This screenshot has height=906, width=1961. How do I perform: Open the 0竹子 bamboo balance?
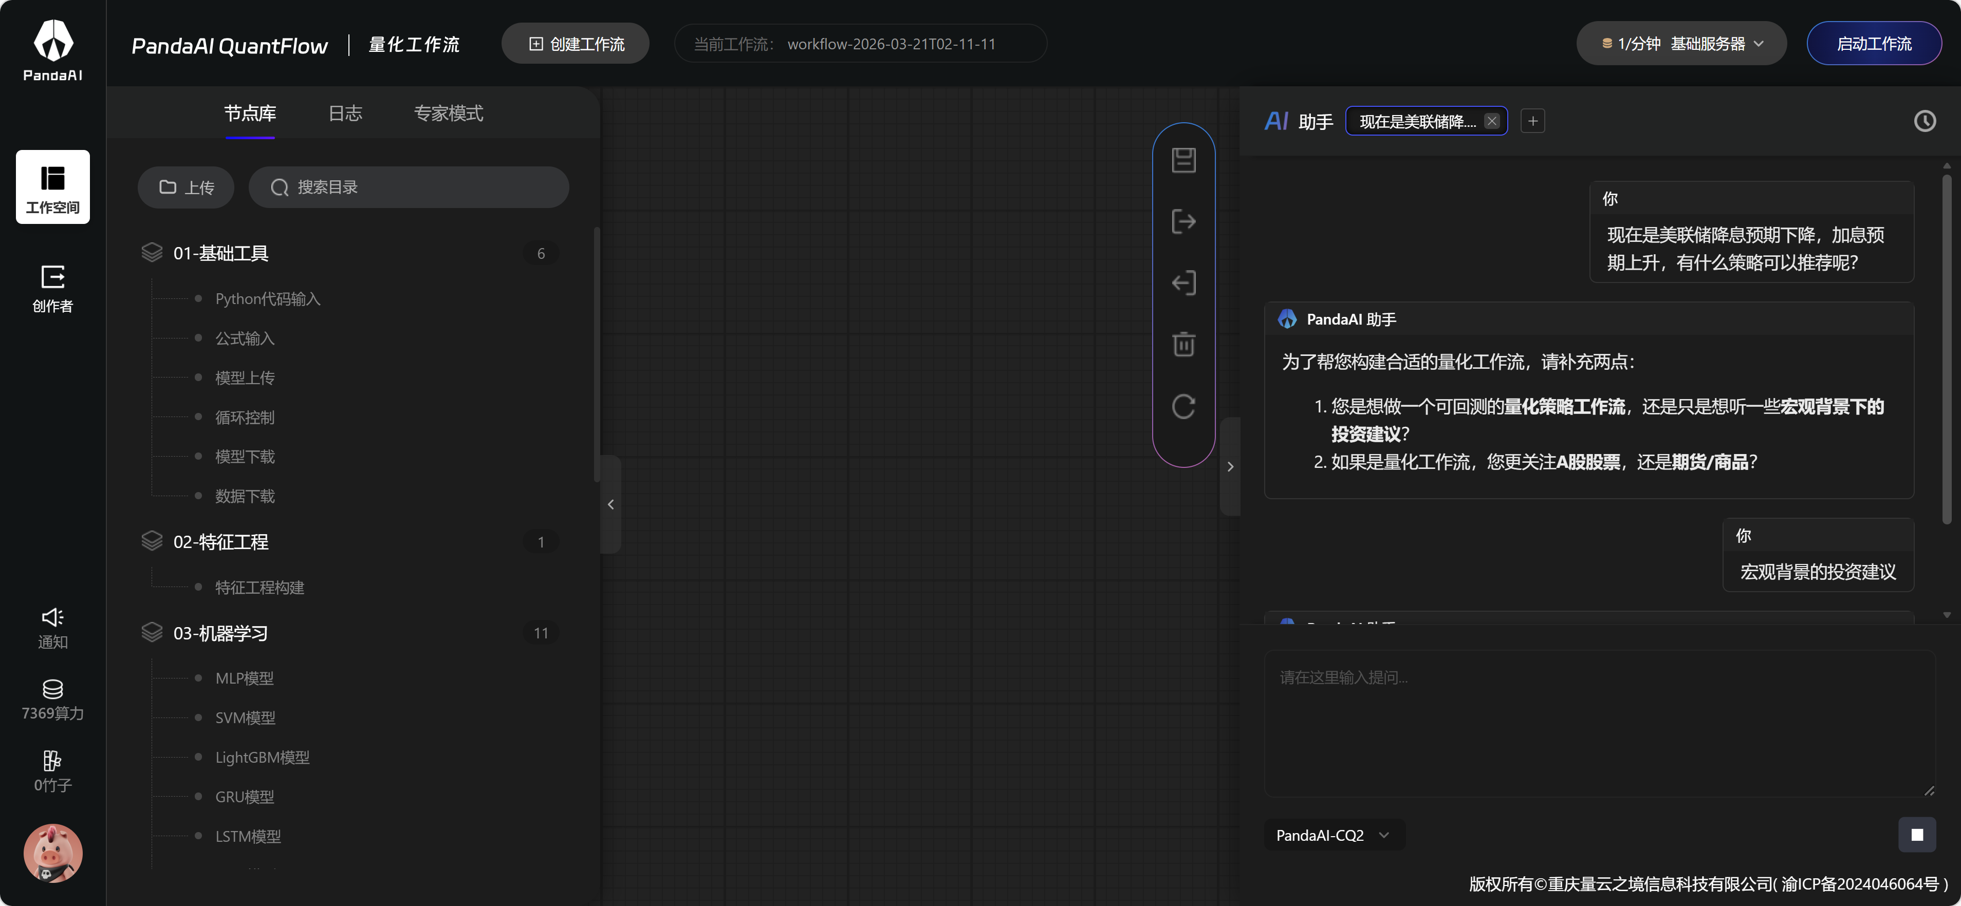52,771
